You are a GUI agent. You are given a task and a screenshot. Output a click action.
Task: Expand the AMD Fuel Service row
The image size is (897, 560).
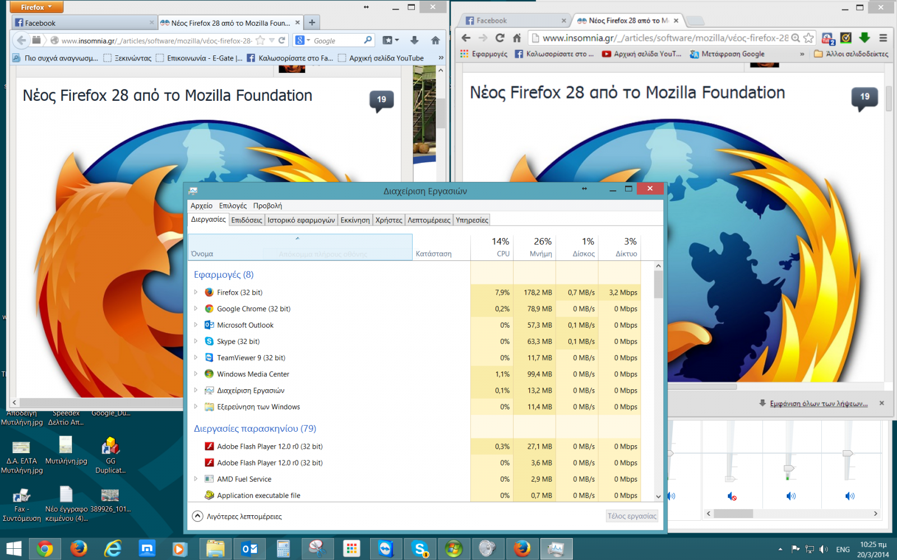point(196,479)
